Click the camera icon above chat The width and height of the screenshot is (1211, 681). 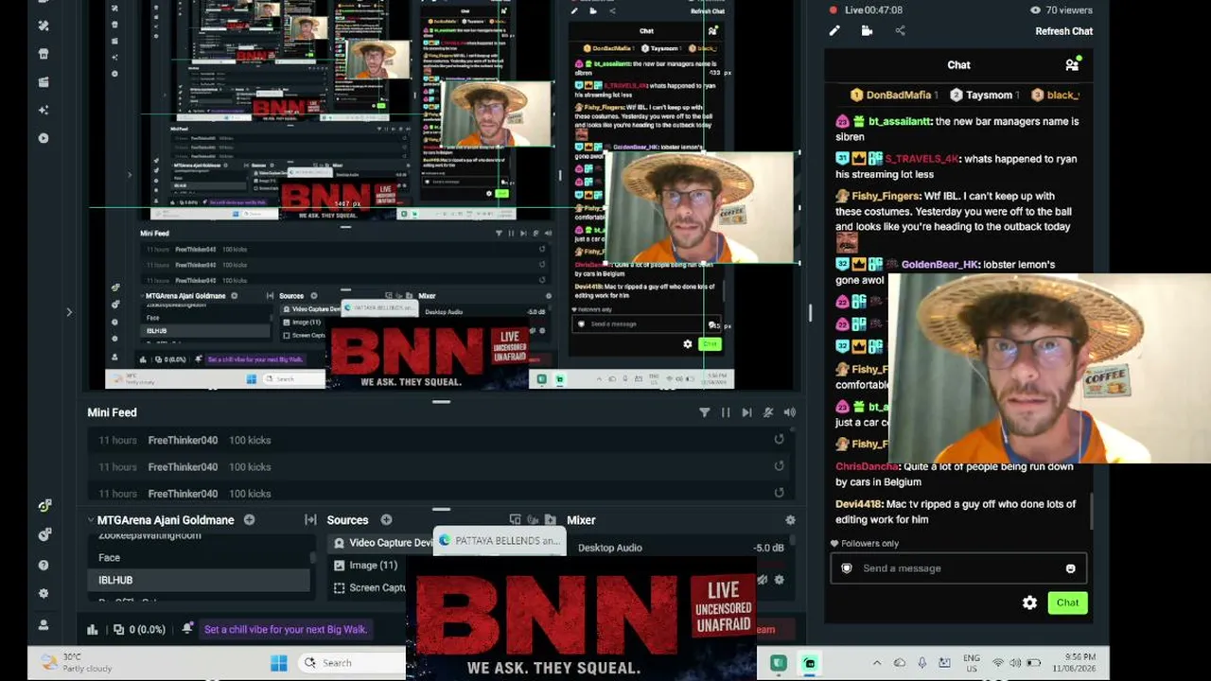pyautogui.click(x=867, y=30)
